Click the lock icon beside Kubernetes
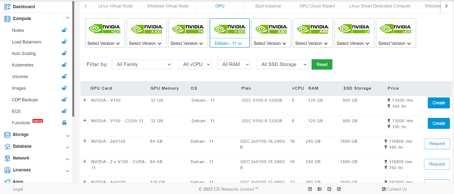This screenshot has width=454, height=194. (64, 65)
